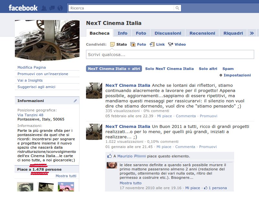Select the Solo altri filter
The image size is (259, 206).
[x=208, y=69]
